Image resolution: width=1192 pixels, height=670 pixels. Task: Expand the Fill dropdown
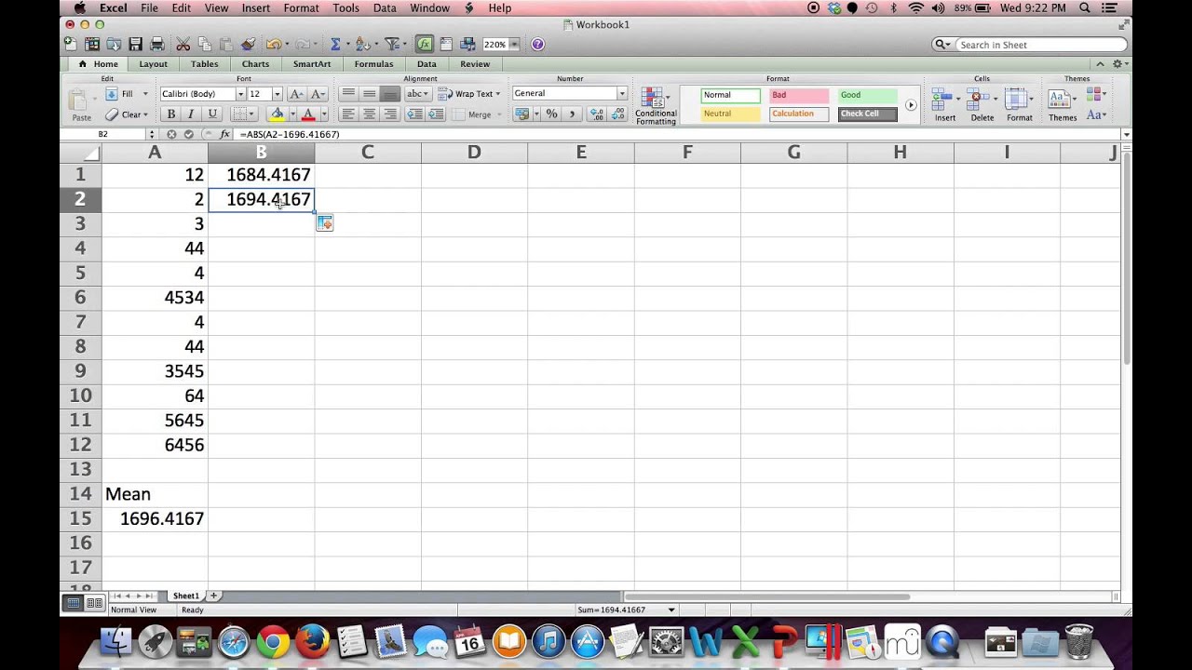(145, 94)
